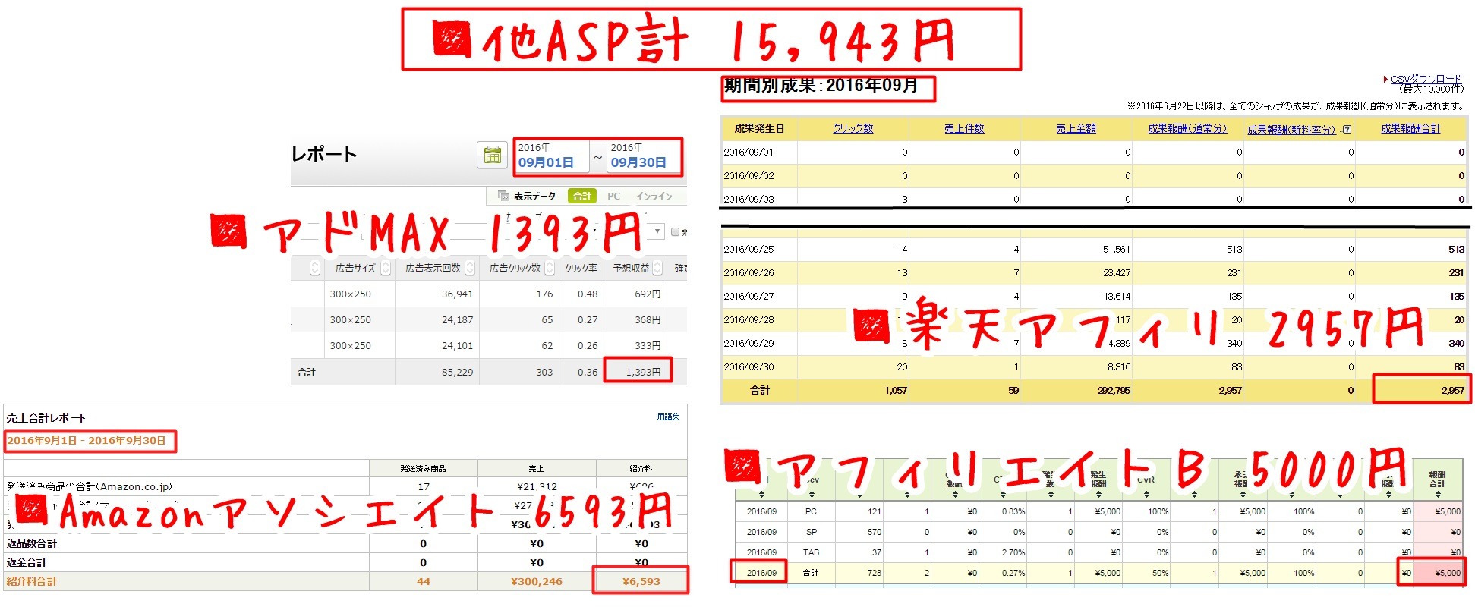This screenshot has height=607, width=1475.
Task: Sort by 広告クリック数 using its arrow icon
Action: [x=550, y=268]
